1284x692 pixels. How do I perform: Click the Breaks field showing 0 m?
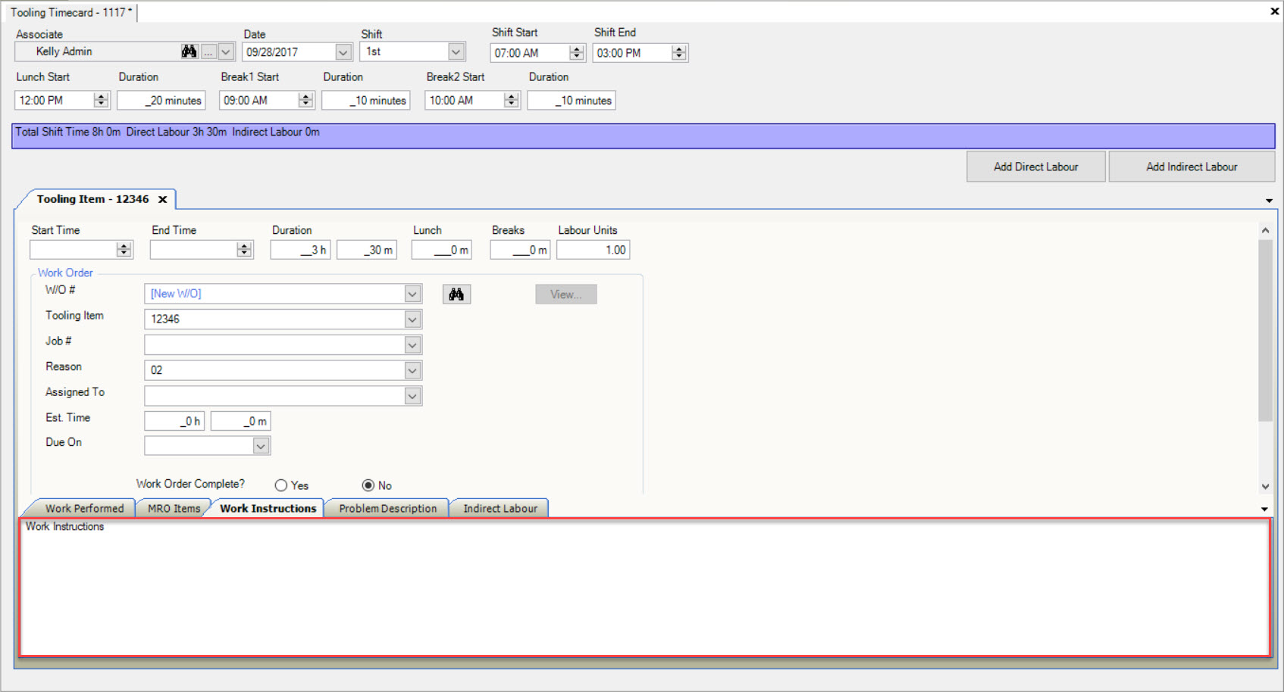coord(520,250)
